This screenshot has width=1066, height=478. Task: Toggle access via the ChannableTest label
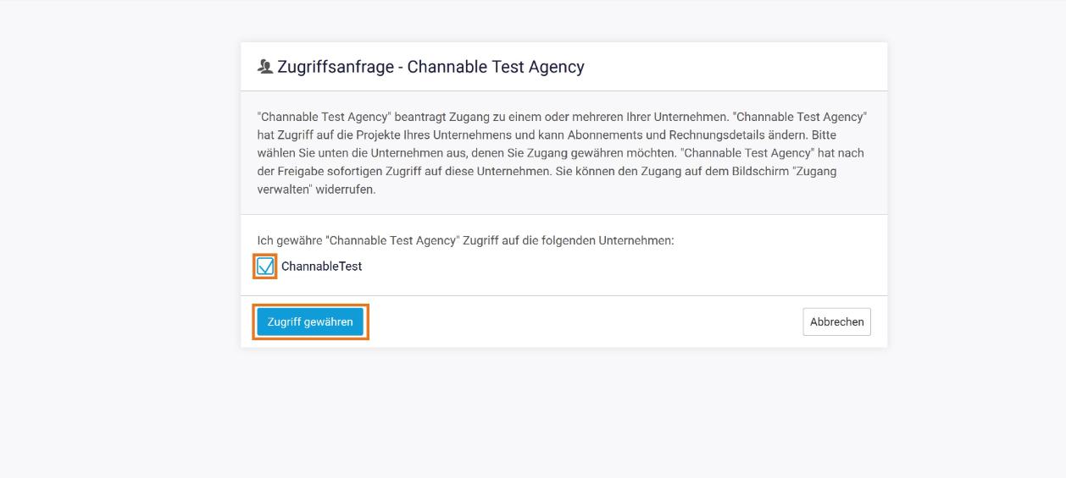[321, 266]
